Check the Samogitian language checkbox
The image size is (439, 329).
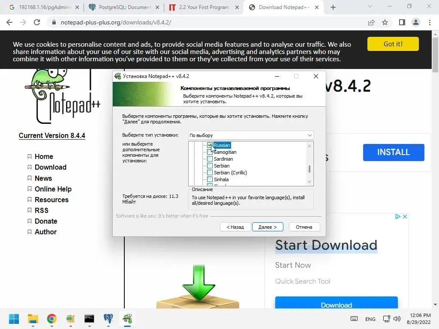210,152
